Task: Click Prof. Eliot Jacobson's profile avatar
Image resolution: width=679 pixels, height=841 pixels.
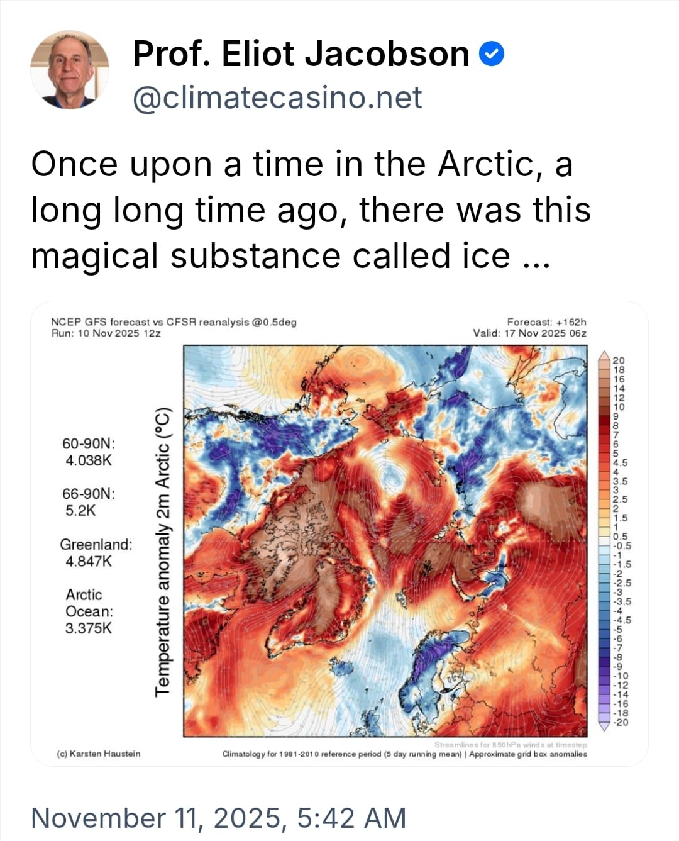Action: coord(70,70)
